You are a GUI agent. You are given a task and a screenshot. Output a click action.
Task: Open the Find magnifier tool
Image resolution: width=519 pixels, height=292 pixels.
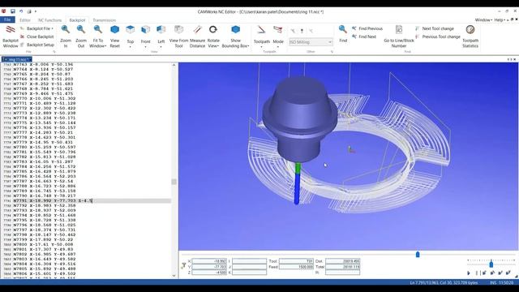pyautogui.click(x=343, y=34)
